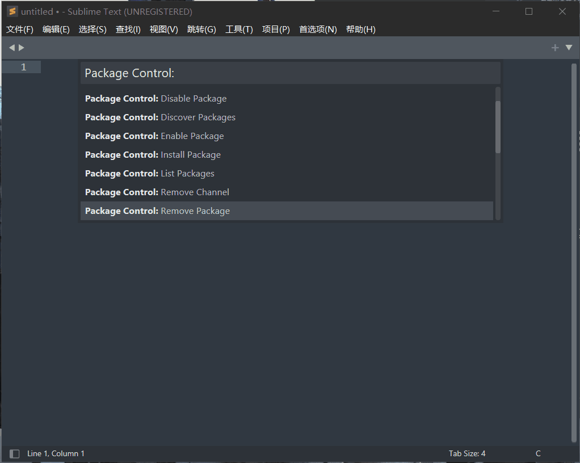The image size is (580, 463).
Task: Open the tab list dropdown arrow
Action: (x=569, y=47)
